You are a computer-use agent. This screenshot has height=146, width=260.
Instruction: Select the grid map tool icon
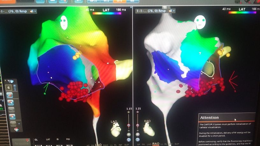pos(9,95)
